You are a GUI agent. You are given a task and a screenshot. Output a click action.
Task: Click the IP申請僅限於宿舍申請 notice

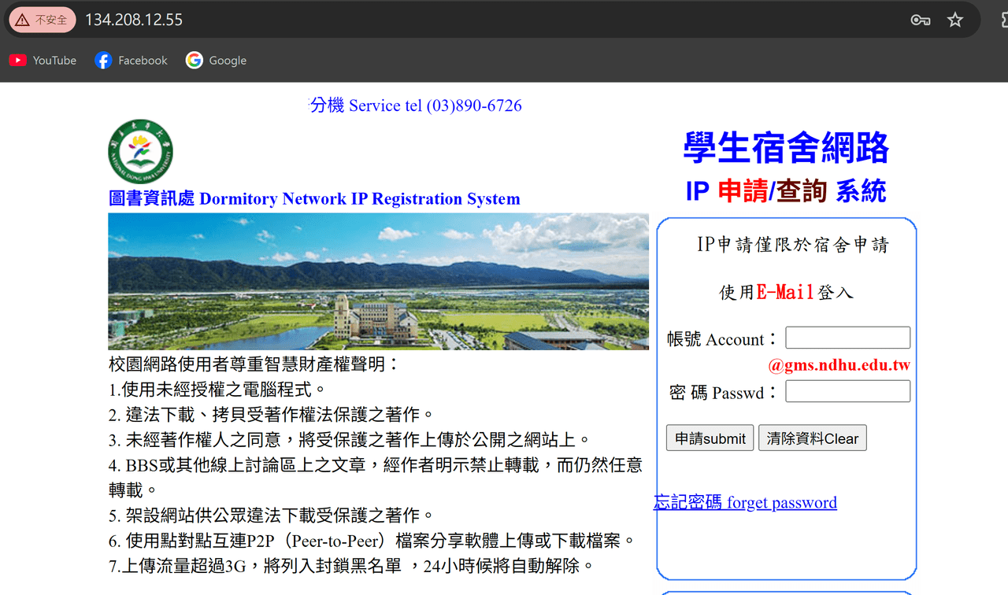pyautogui.click(x=792, y=245)
